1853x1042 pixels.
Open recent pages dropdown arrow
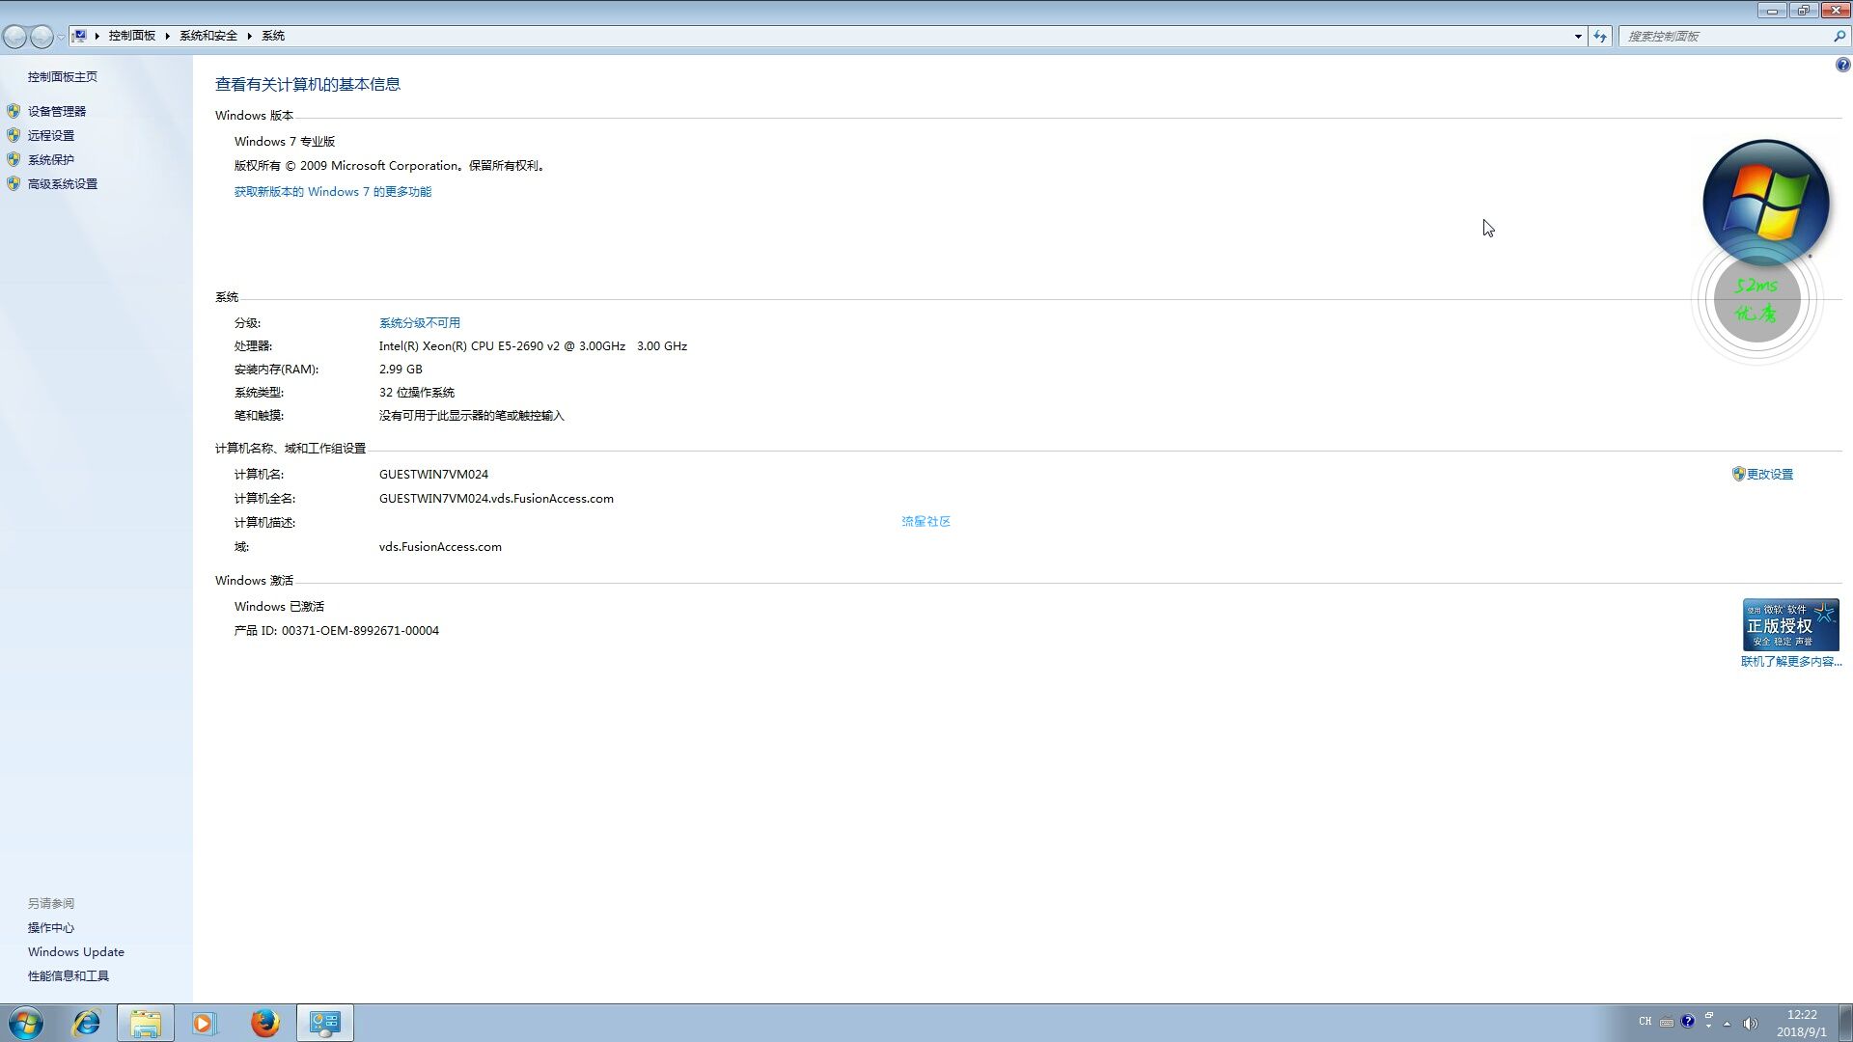tap(61, 37)
